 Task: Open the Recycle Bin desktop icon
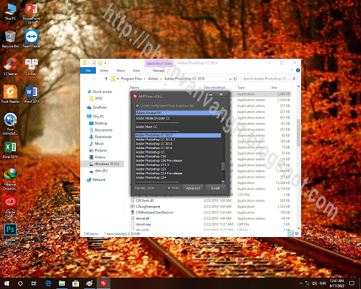(x=10, y=39)
